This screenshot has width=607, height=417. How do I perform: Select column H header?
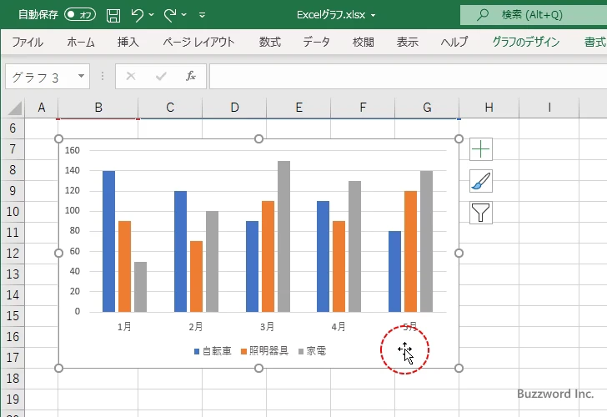coord(489,108)
